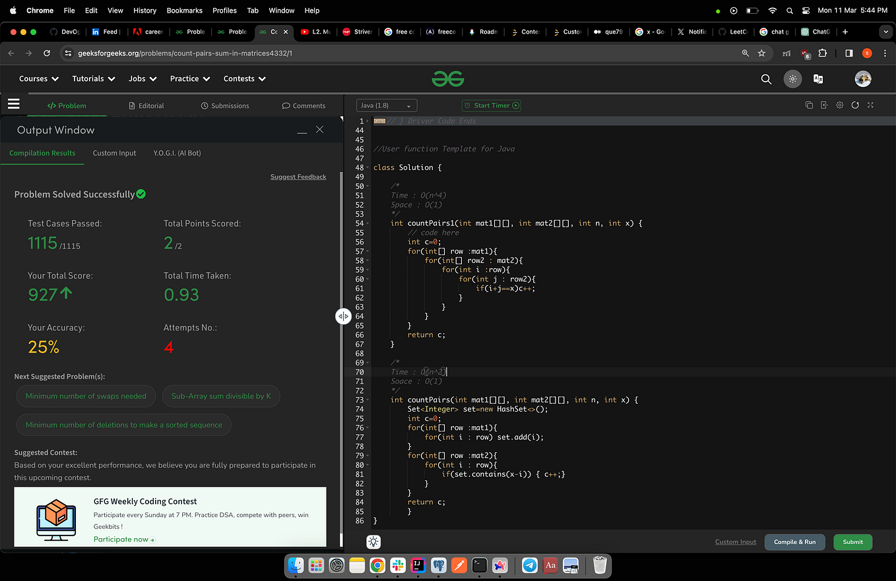Submit the solution
The image size is (896, 581).
(852, 541)
